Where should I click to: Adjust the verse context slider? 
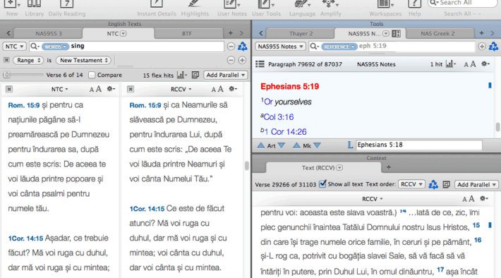coord(23,75)
